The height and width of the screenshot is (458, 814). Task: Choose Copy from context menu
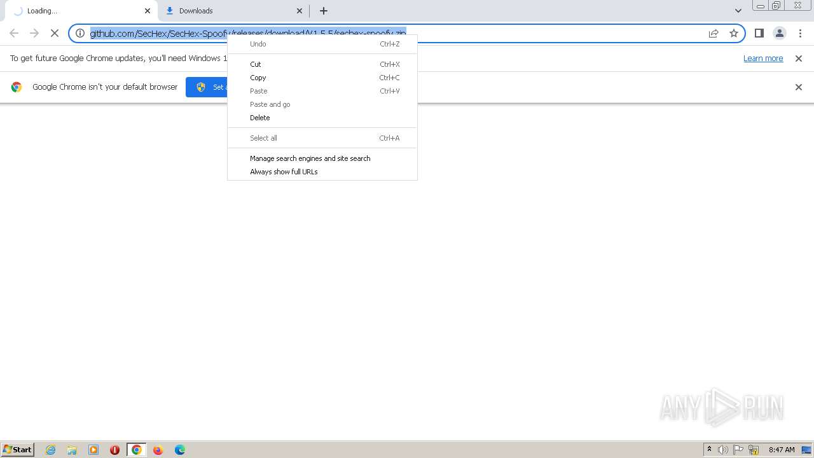click(x=322, y=78)
